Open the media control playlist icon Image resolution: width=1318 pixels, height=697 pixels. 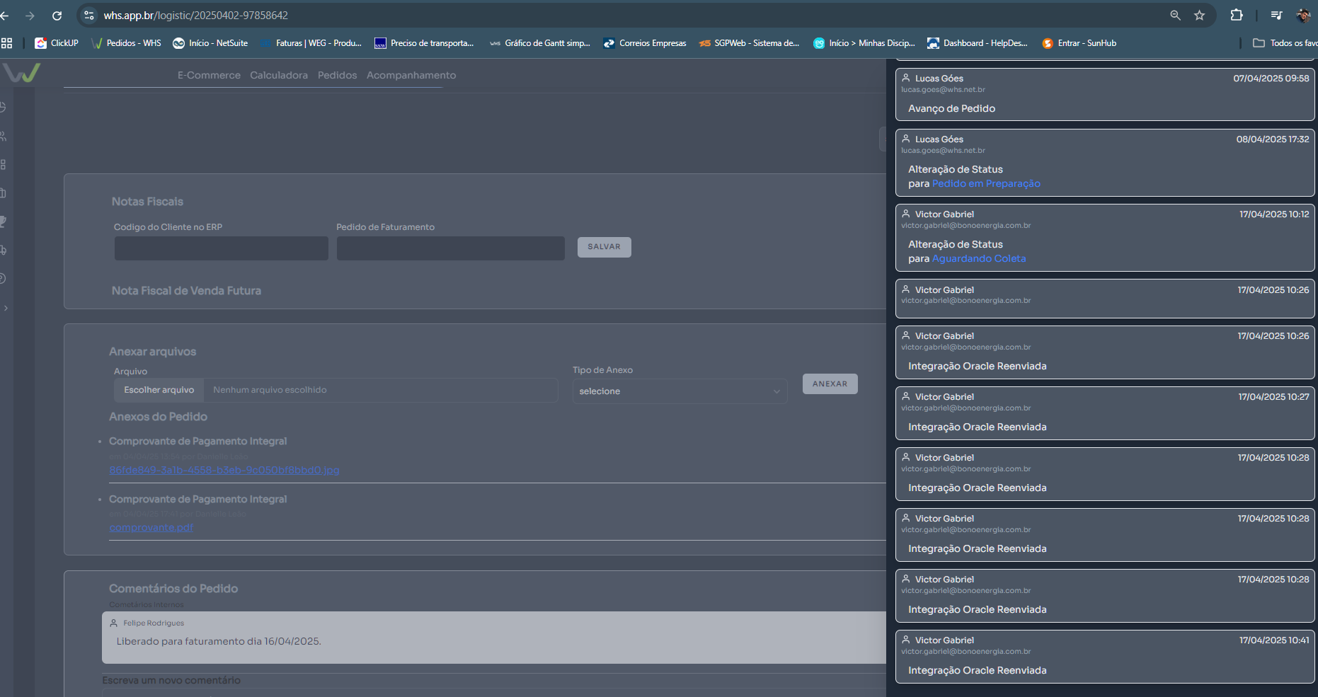(x=1276, y=15)
